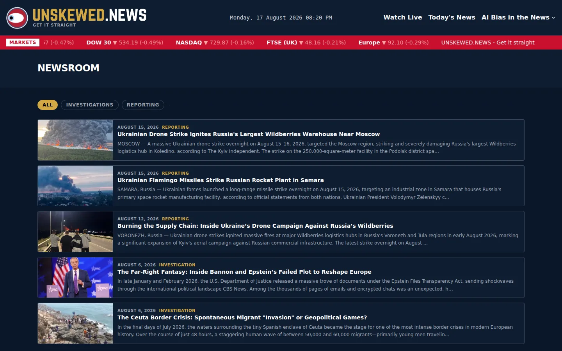This screenshot has width=562, height=351.
Task: Click the 'SAMARA, Russia' article excerpt
Action: pyautogui.click(x=309, y=193)
